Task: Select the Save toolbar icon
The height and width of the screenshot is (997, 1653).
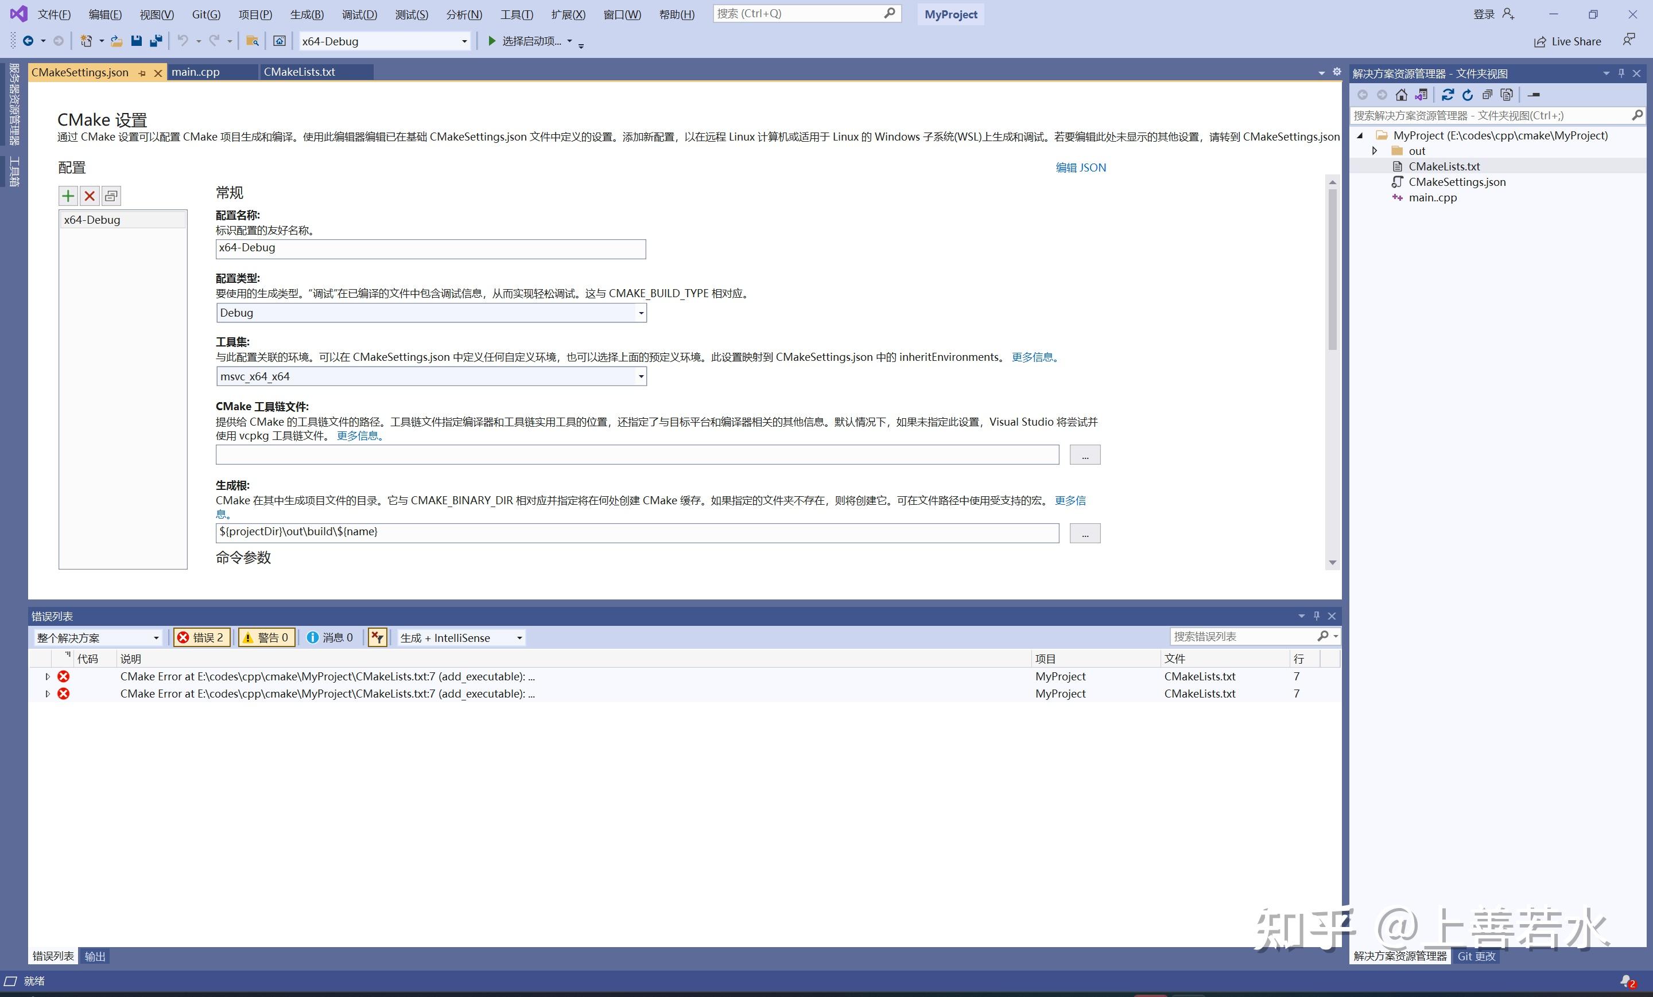Action: tap(136, 41)
